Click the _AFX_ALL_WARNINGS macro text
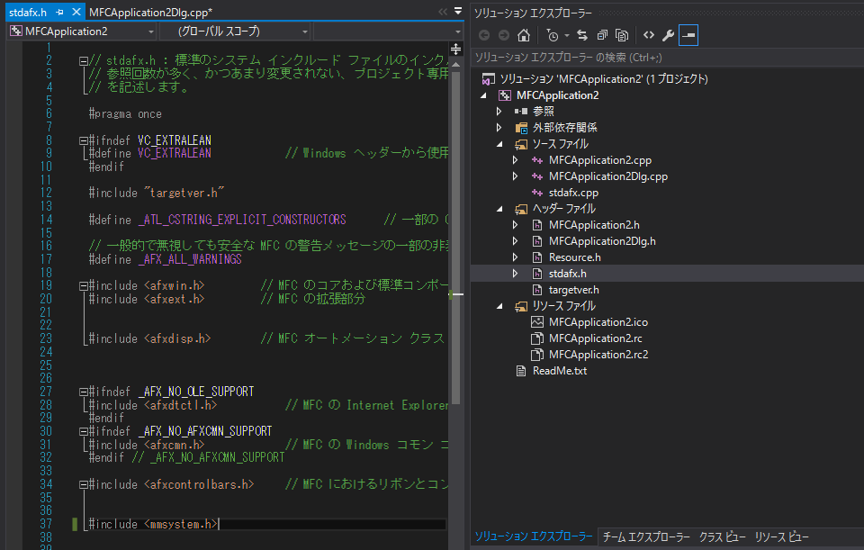The width and height of the screenshot is (864, 550). tap(190, 259)
